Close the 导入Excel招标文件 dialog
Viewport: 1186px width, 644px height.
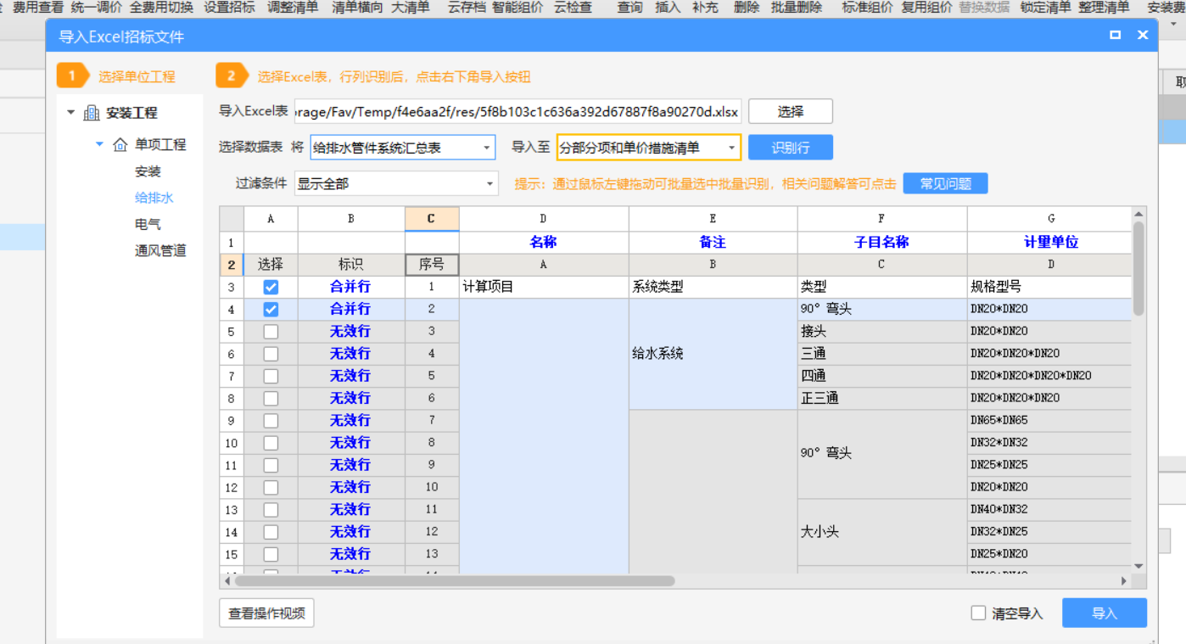click(x=1143, y=35)
